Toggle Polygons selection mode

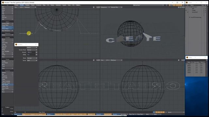coord(34,114)
